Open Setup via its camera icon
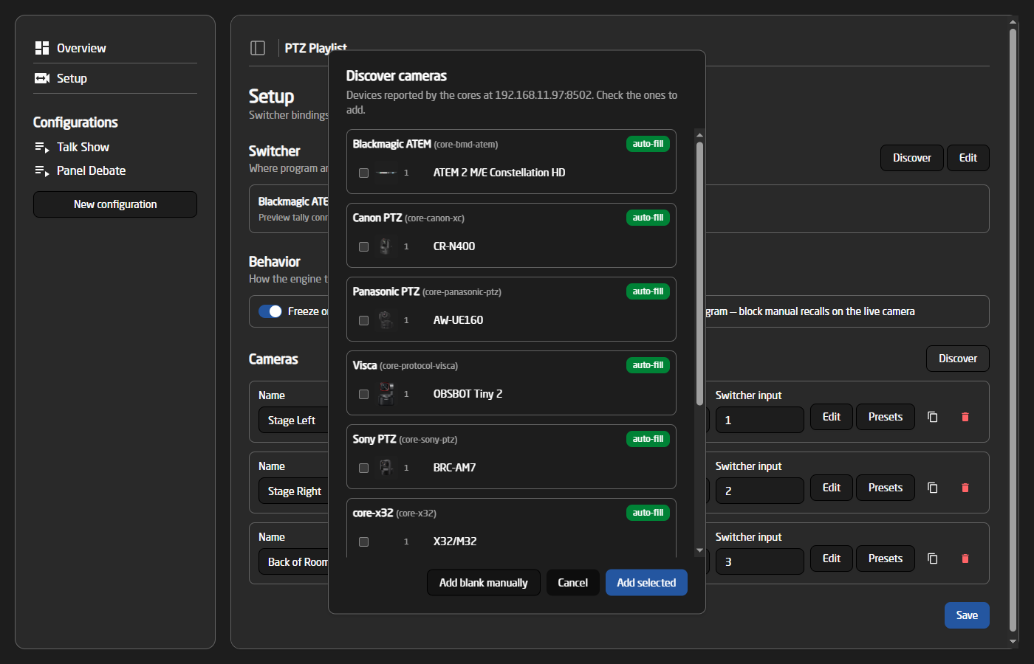 pyautogui.click(x=42, y=78)
